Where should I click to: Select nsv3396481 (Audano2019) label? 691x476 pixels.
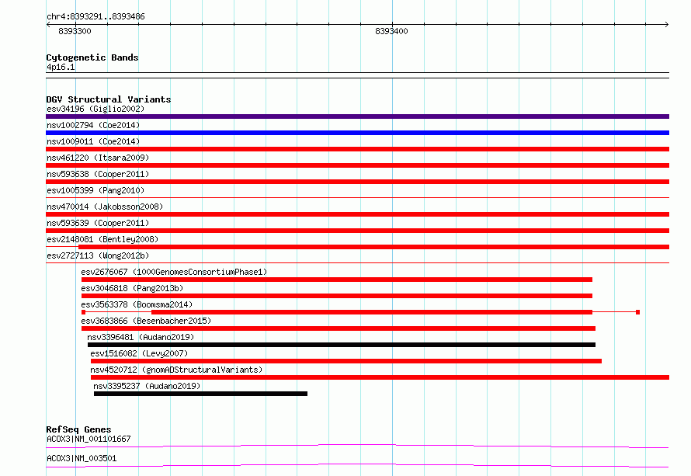[141, 337]
